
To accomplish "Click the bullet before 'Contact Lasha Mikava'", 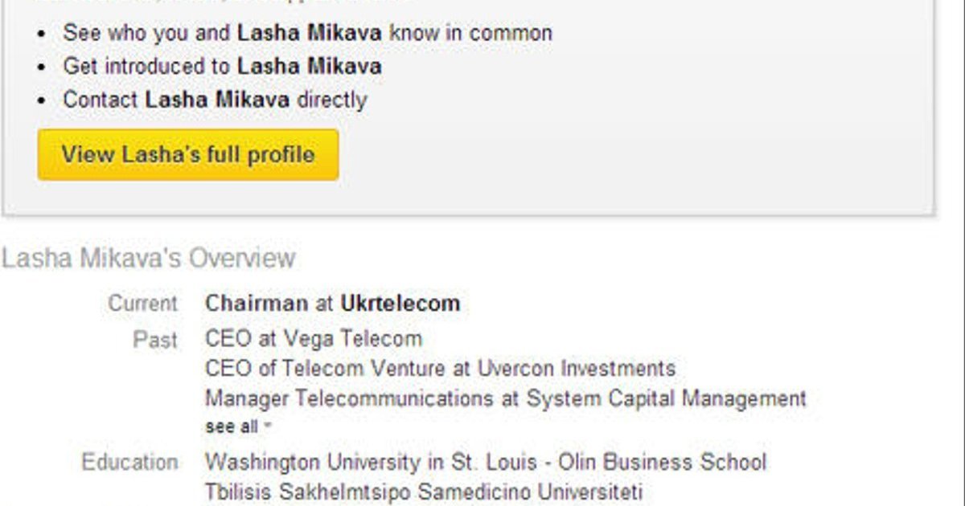I will coord(45,101).
